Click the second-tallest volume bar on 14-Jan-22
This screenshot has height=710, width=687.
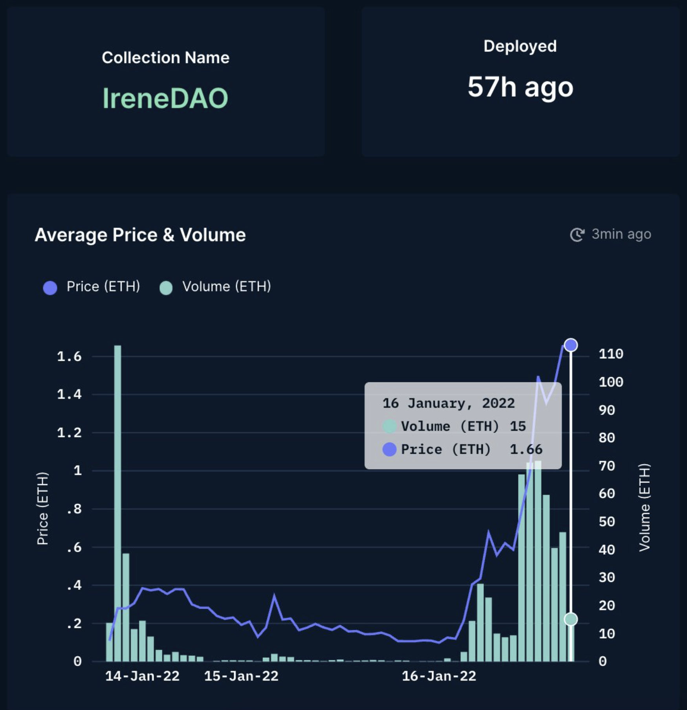pos(126,607)
